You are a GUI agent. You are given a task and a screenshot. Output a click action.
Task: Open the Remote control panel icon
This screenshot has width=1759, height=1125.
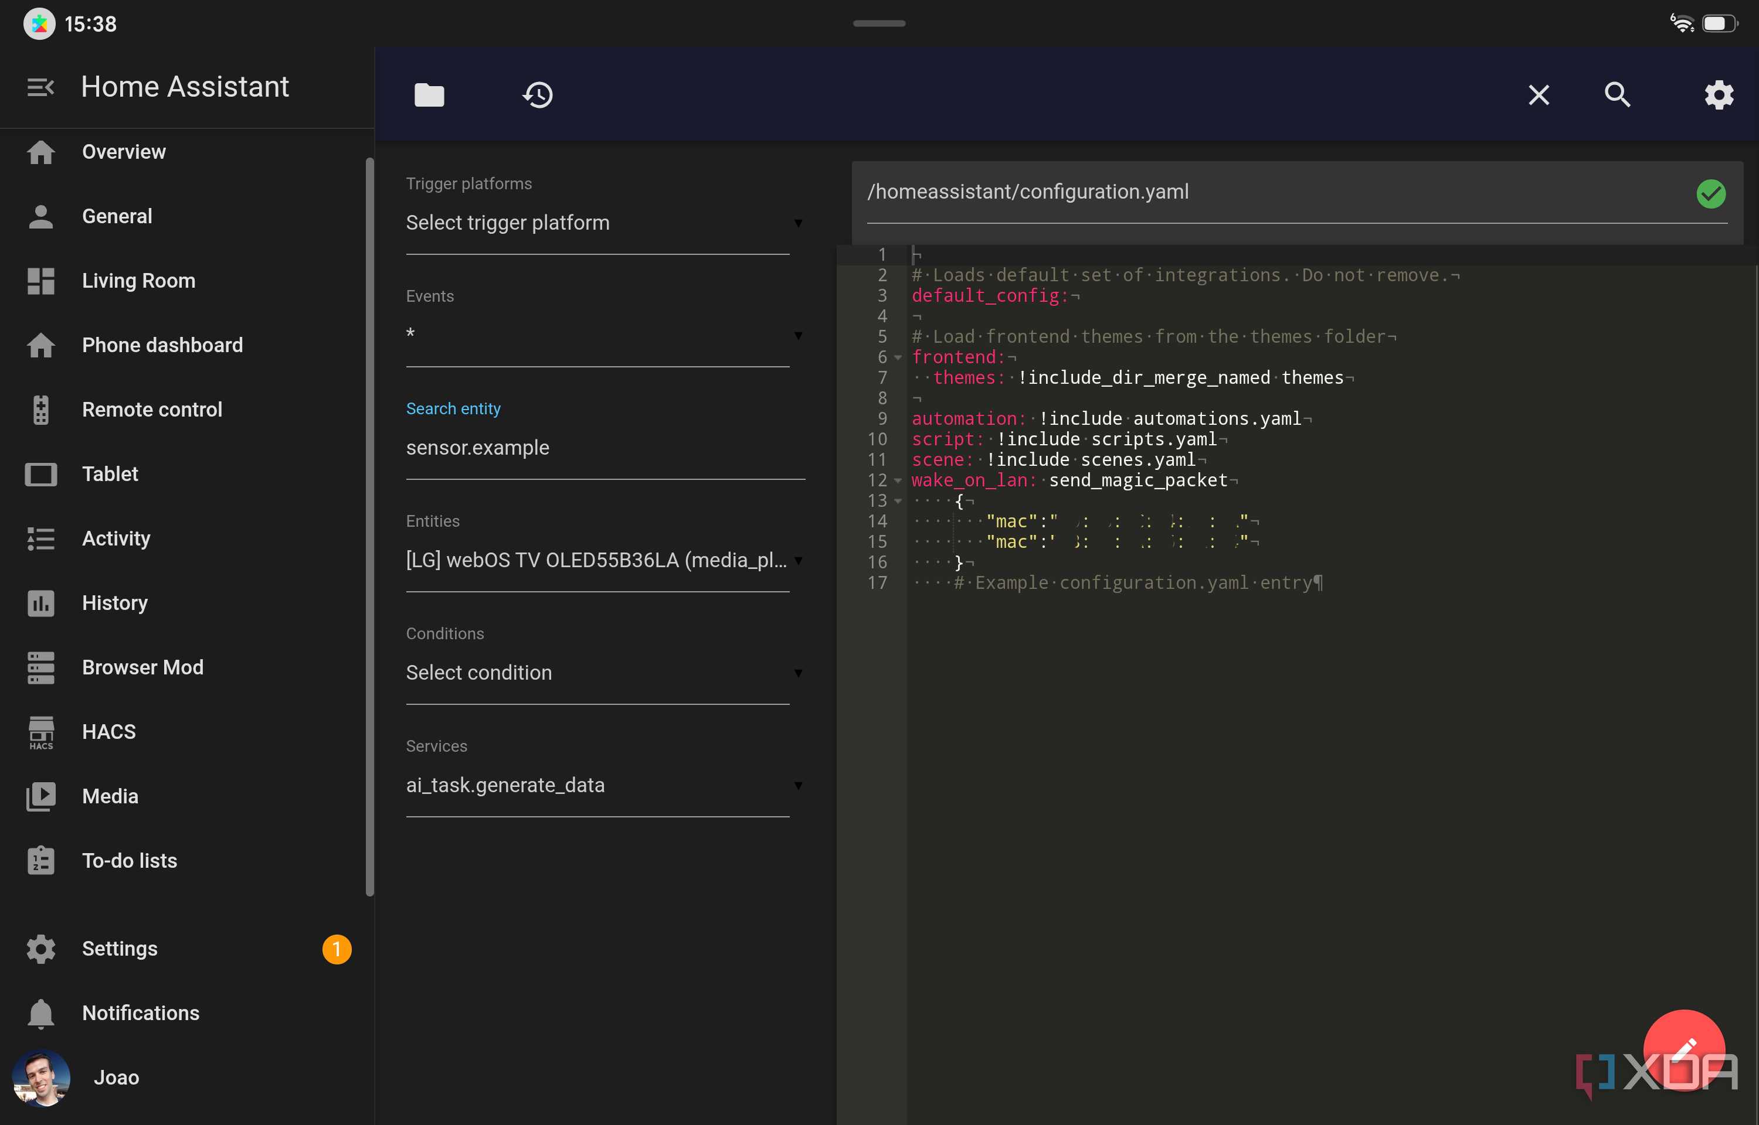pyautogui.click(x=41, y=409)
